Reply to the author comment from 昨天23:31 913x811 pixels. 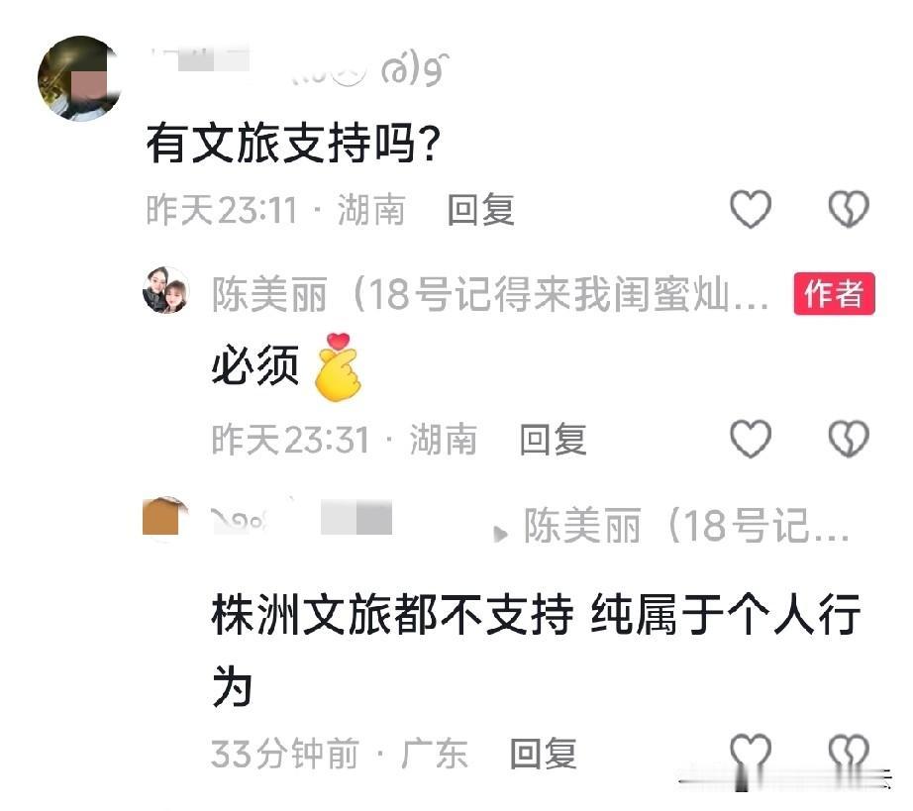click(553, 439)
